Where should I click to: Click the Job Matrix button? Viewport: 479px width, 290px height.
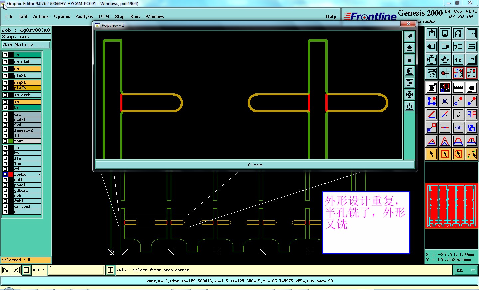(26, 45)
